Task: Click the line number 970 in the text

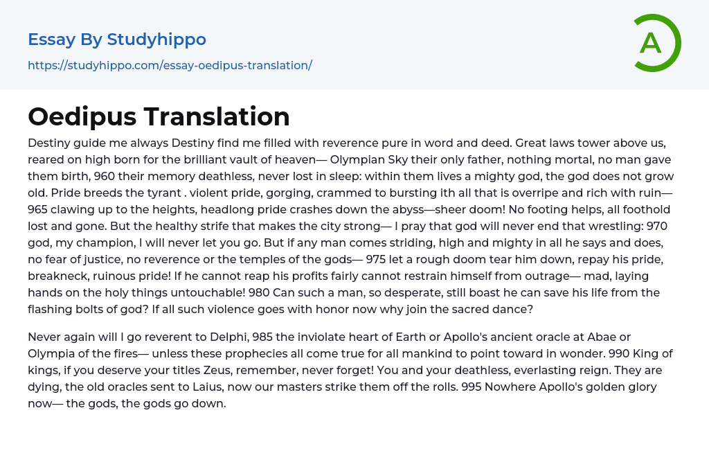Action: [x=661, y=226]
